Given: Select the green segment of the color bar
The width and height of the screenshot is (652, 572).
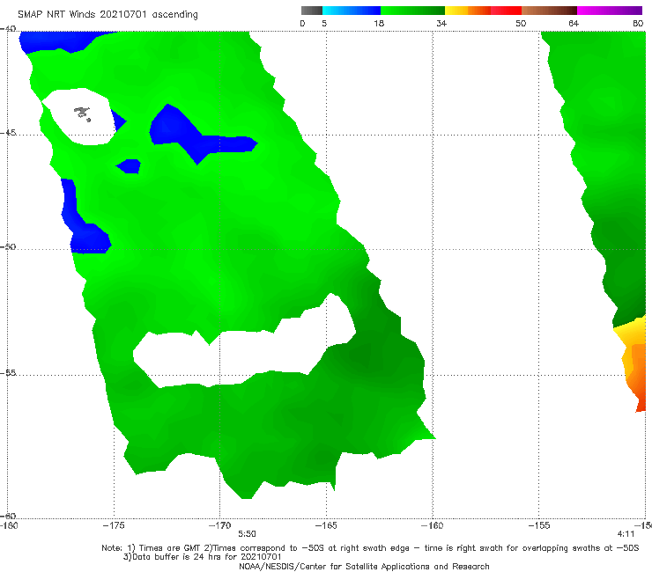Looking at the screenshot, I should pyautogui.click(x=412, y=11).
